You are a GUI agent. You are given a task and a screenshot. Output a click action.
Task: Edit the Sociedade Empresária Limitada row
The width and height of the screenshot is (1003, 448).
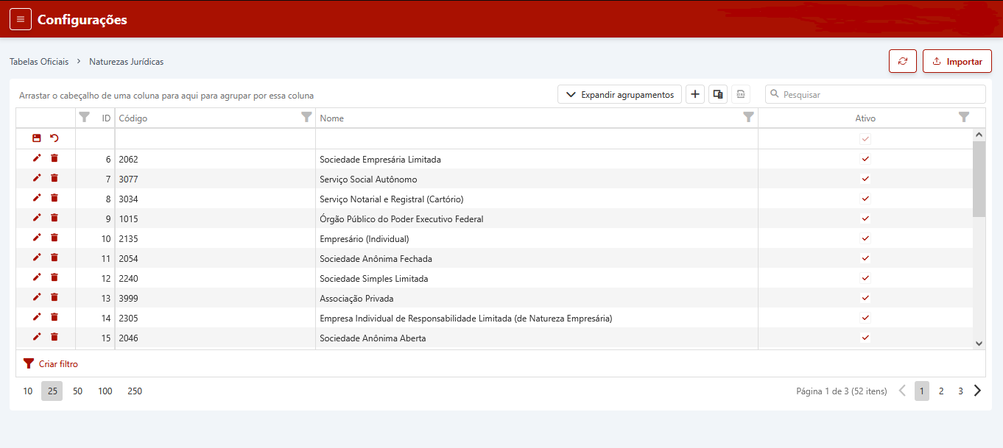[37, 158]
